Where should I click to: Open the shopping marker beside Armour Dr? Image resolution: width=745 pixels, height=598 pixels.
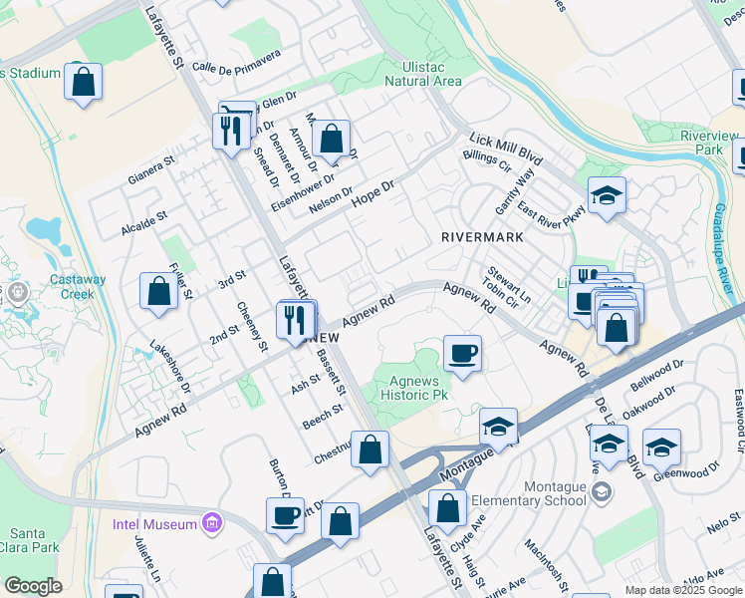331,140
